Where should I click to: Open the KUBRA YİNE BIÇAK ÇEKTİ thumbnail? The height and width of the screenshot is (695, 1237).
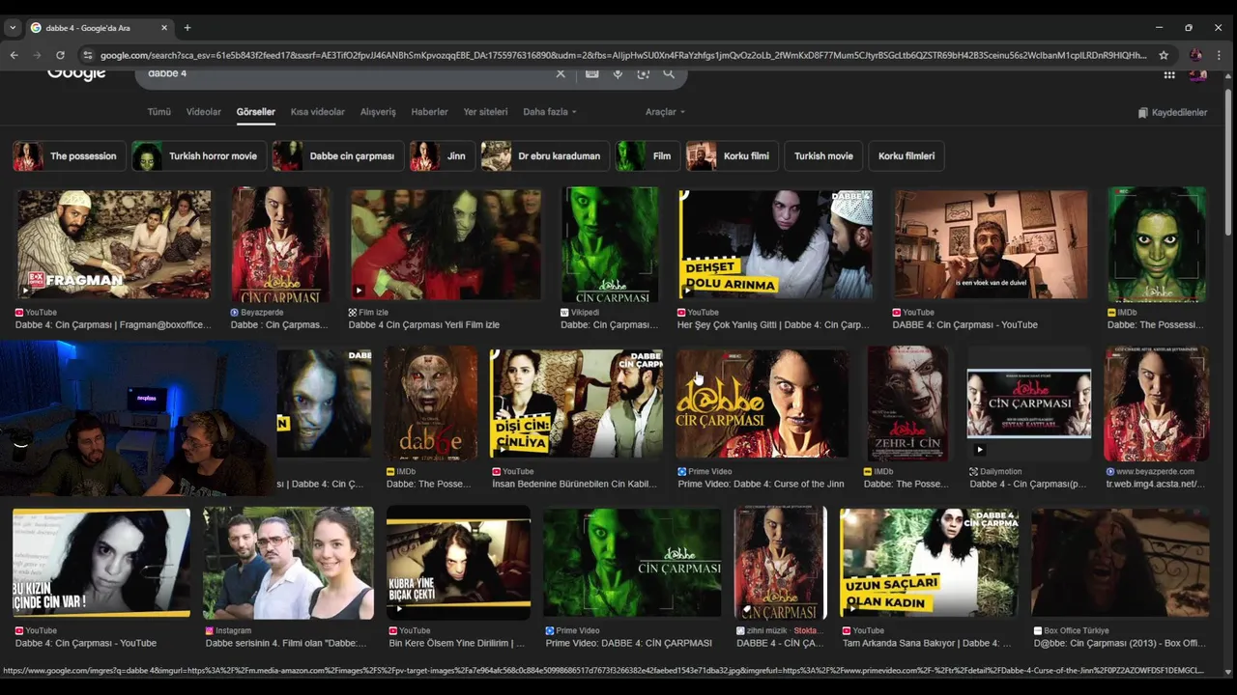(x=458, y=563)
